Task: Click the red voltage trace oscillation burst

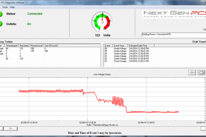Action: click(x=118, y=101)
